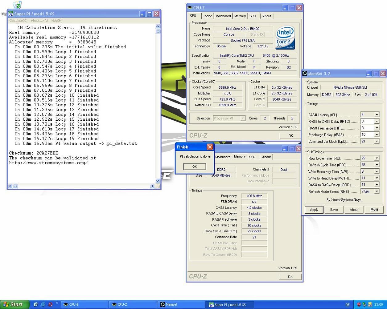Switch to the Memory tab in top CPU-Z
This screenshot has height=309, width=387.
(x=240, y=16)
